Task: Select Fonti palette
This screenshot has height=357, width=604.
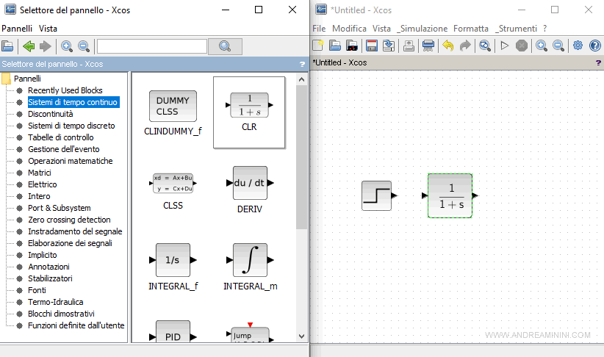Action: tap(37, 290)
